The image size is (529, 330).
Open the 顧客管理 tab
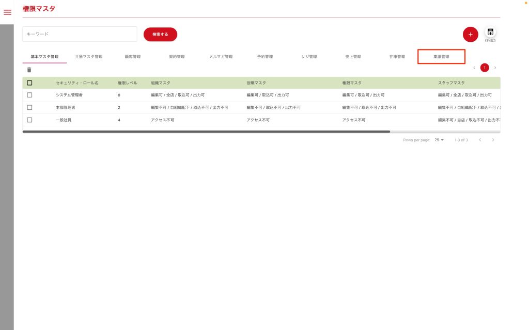click(x=133, y=57)
